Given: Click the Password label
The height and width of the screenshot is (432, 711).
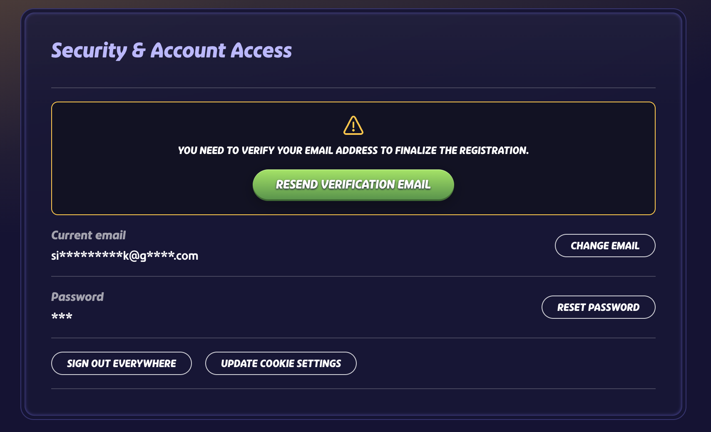Looking at the screenshot, I should point(77,297).
